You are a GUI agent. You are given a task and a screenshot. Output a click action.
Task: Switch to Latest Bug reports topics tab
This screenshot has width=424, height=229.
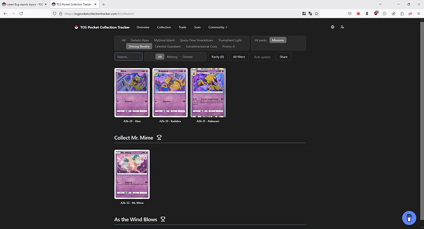coord(25,4)
